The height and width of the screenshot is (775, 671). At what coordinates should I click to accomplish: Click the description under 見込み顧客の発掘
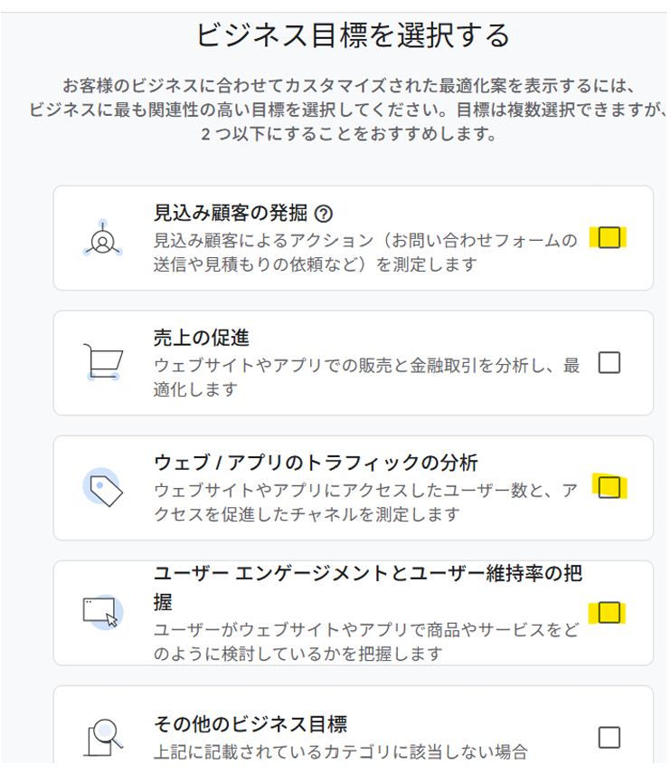[x=365, y=253]
